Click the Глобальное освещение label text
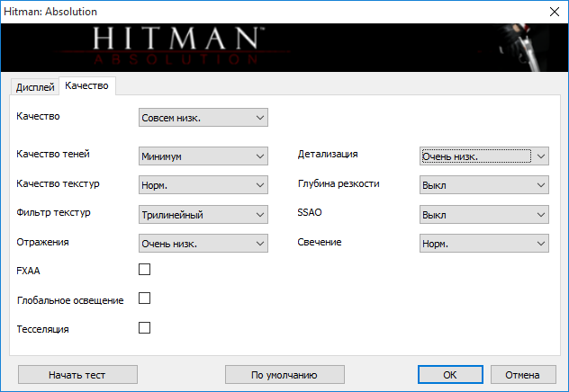569x392 pixels. click(70, 300)
